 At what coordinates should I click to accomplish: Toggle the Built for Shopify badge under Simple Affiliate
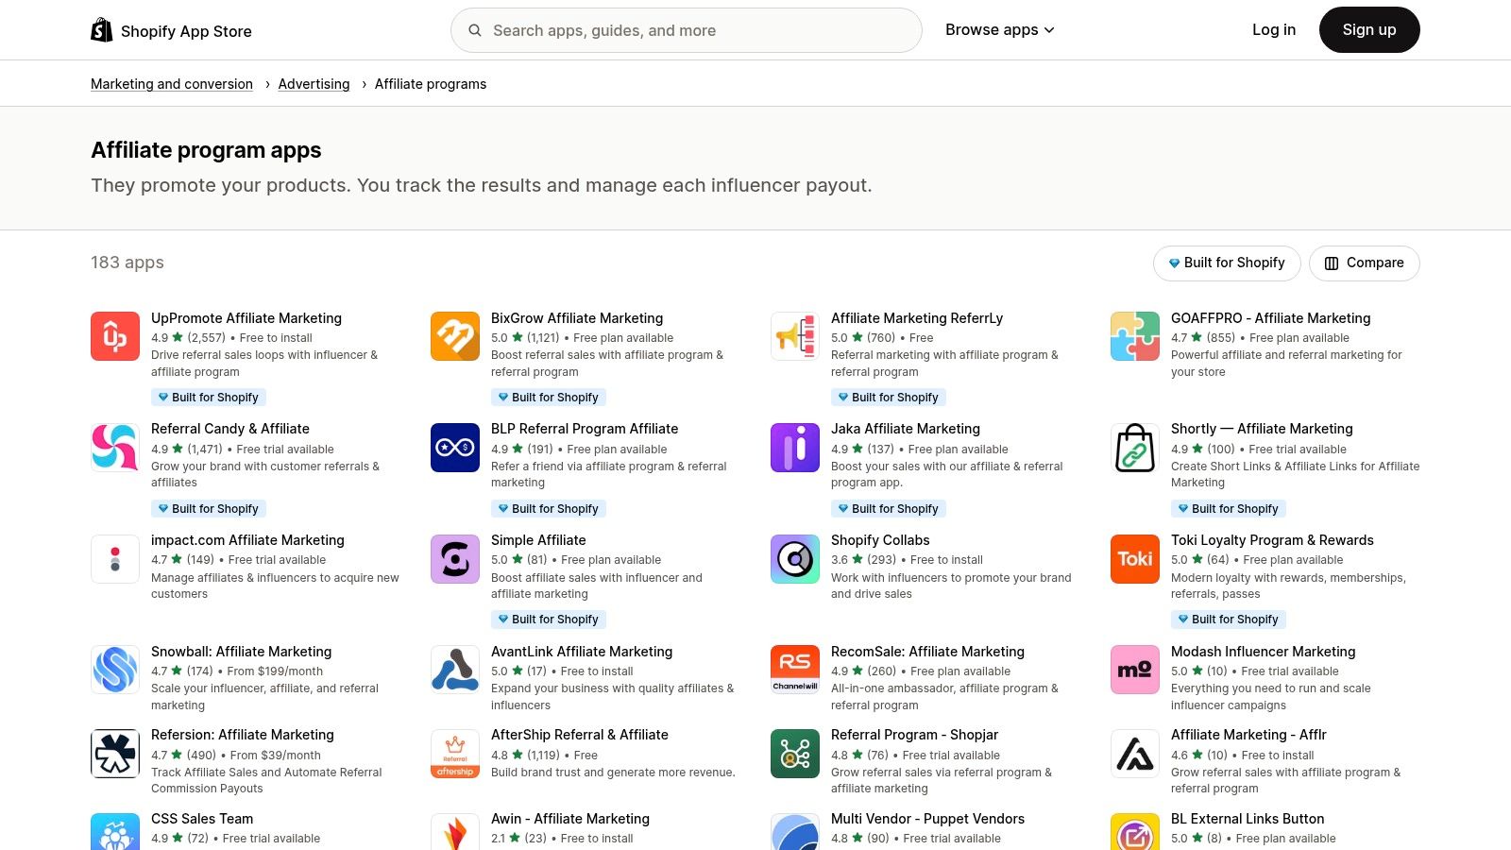coord(549,619)
